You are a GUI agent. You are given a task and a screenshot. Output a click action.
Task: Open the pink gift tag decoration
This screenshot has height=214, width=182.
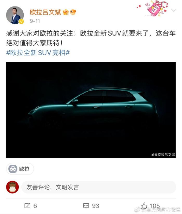(156, 9)
